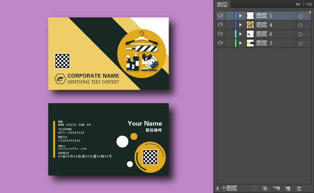Click the blue color bar of 图层 1
The height and width of the screenshot is (193, 314).
coord(236,16)
